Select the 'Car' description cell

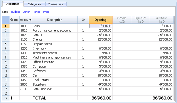click(55, 75)
